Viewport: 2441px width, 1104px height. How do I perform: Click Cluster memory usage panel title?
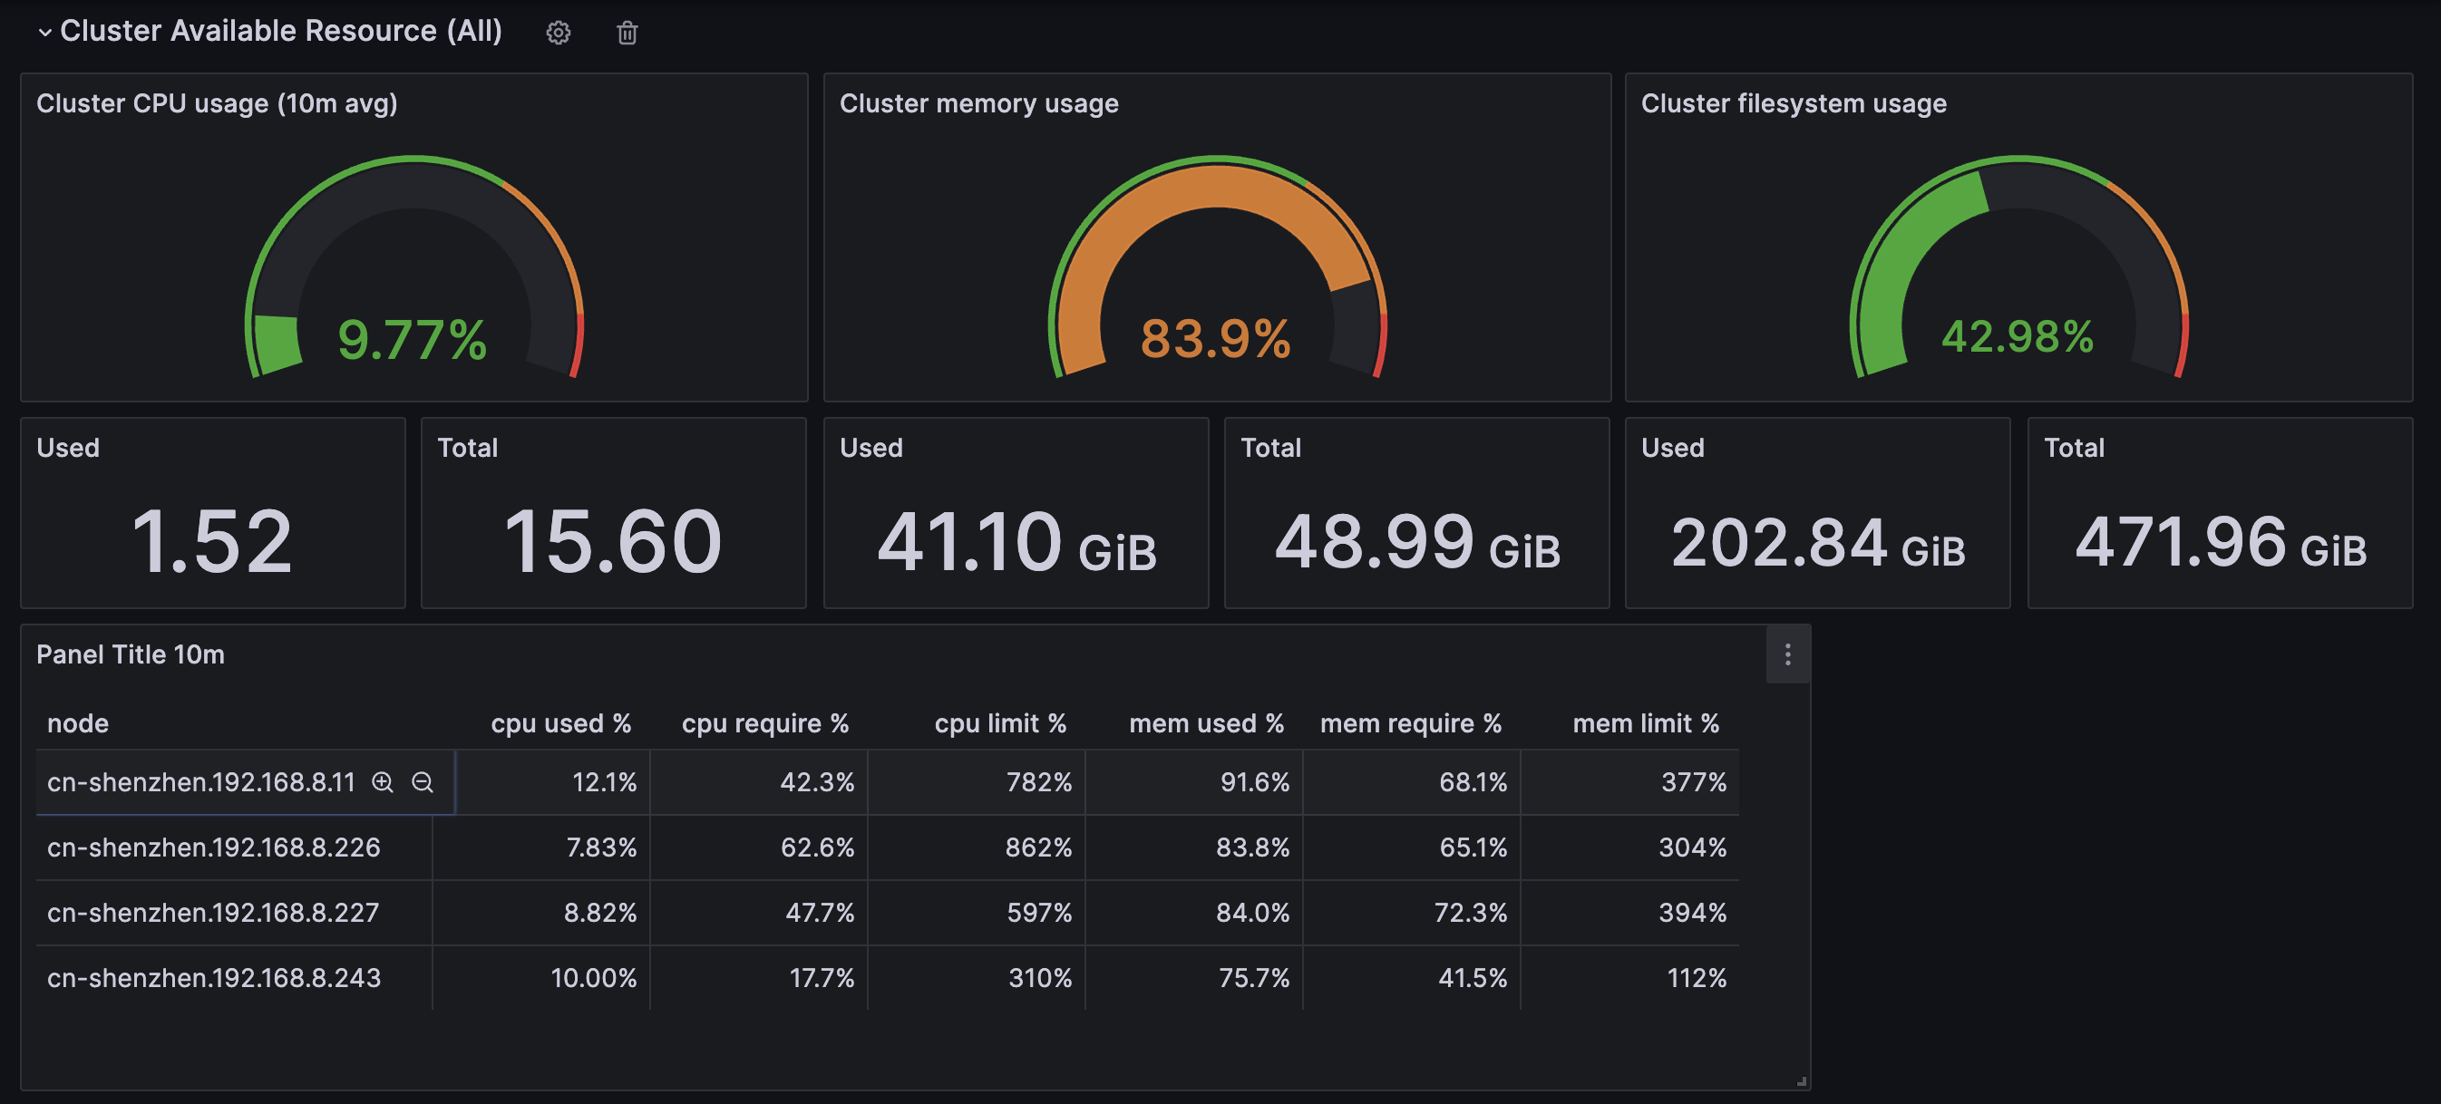pos(977,103)
